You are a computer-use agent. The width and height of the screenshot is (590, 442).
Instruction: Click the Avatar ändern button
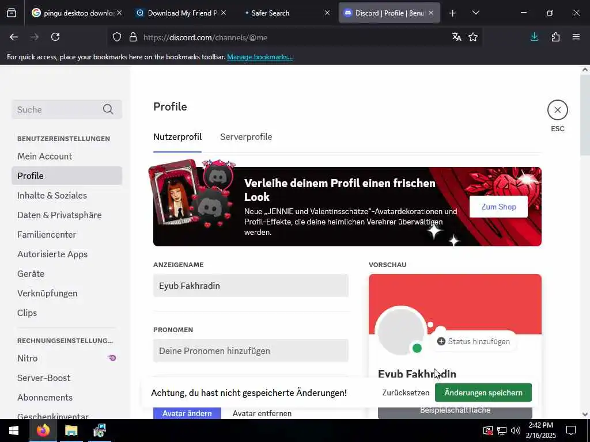point(187,413)
